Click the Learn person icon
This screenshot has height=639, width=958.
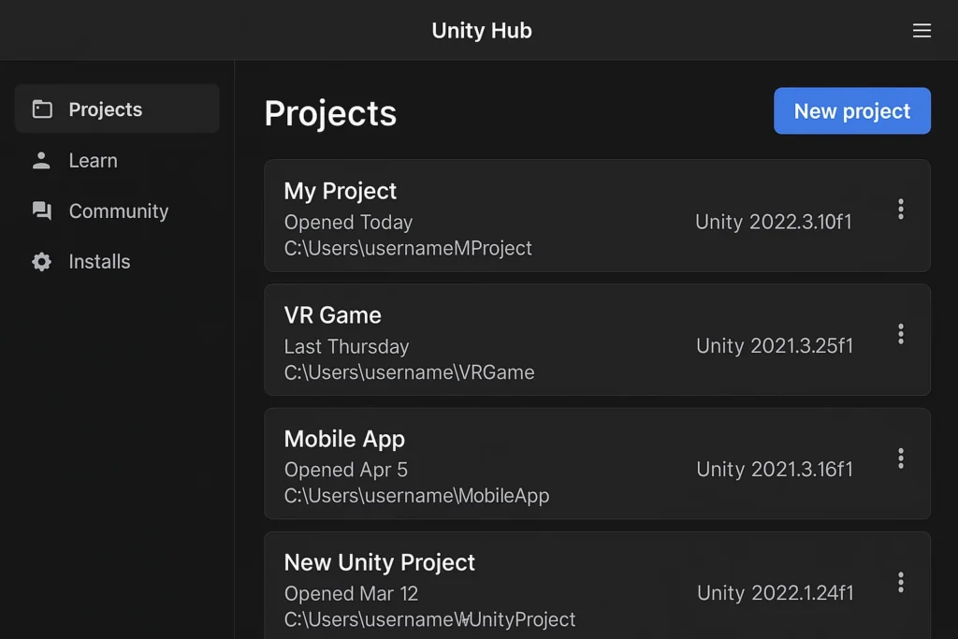[41, 160]
